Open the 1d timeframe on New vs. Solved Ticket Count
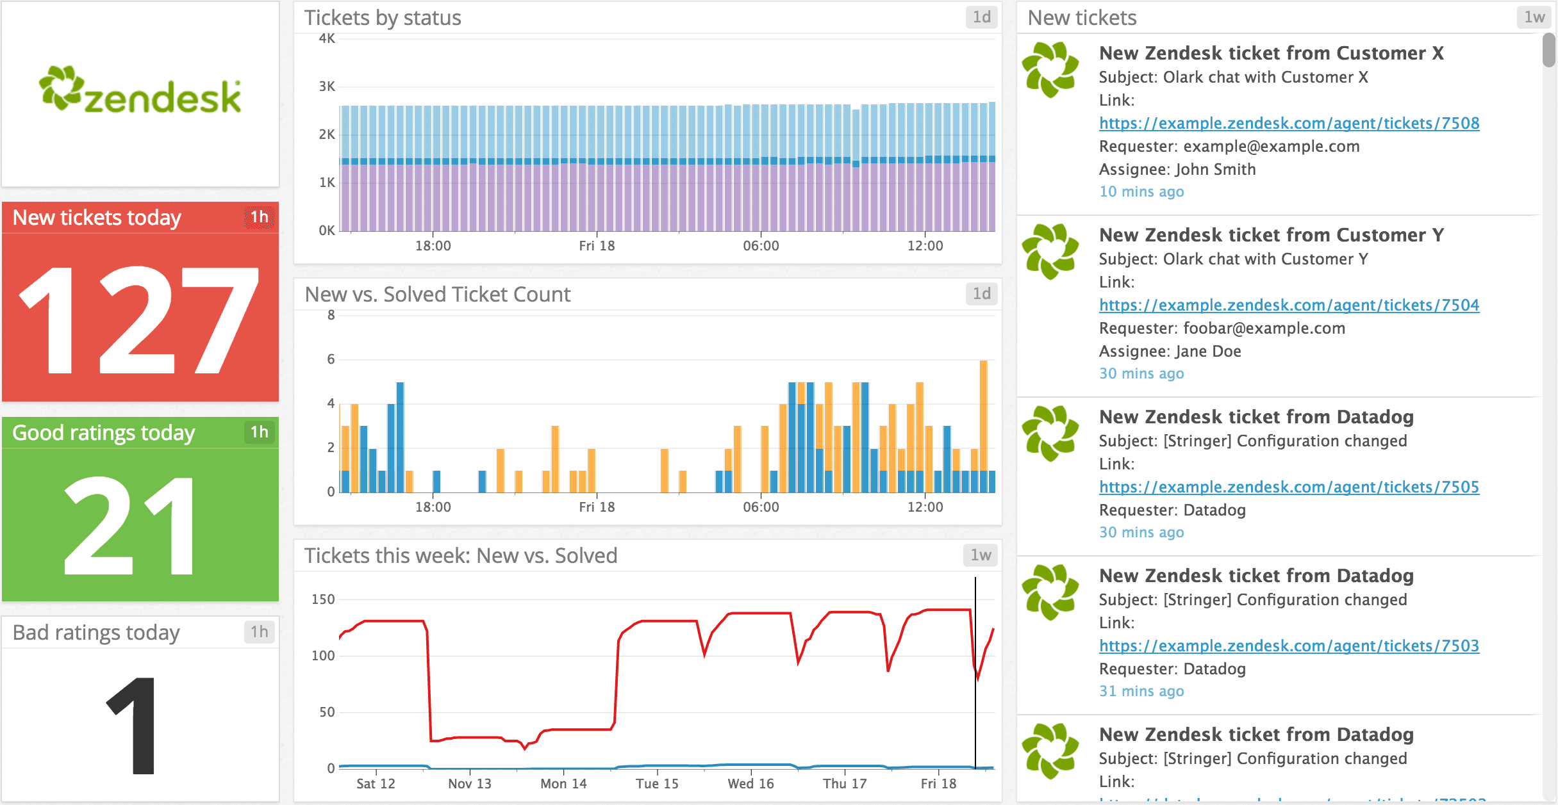Viewport: 1558px width, 805px height. [981, 294]
